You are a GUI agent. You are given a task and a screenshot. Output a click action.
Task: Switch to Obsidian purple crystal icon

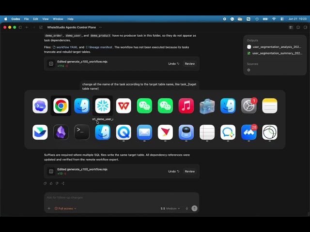pyautogui.click(x=61, y=132)
